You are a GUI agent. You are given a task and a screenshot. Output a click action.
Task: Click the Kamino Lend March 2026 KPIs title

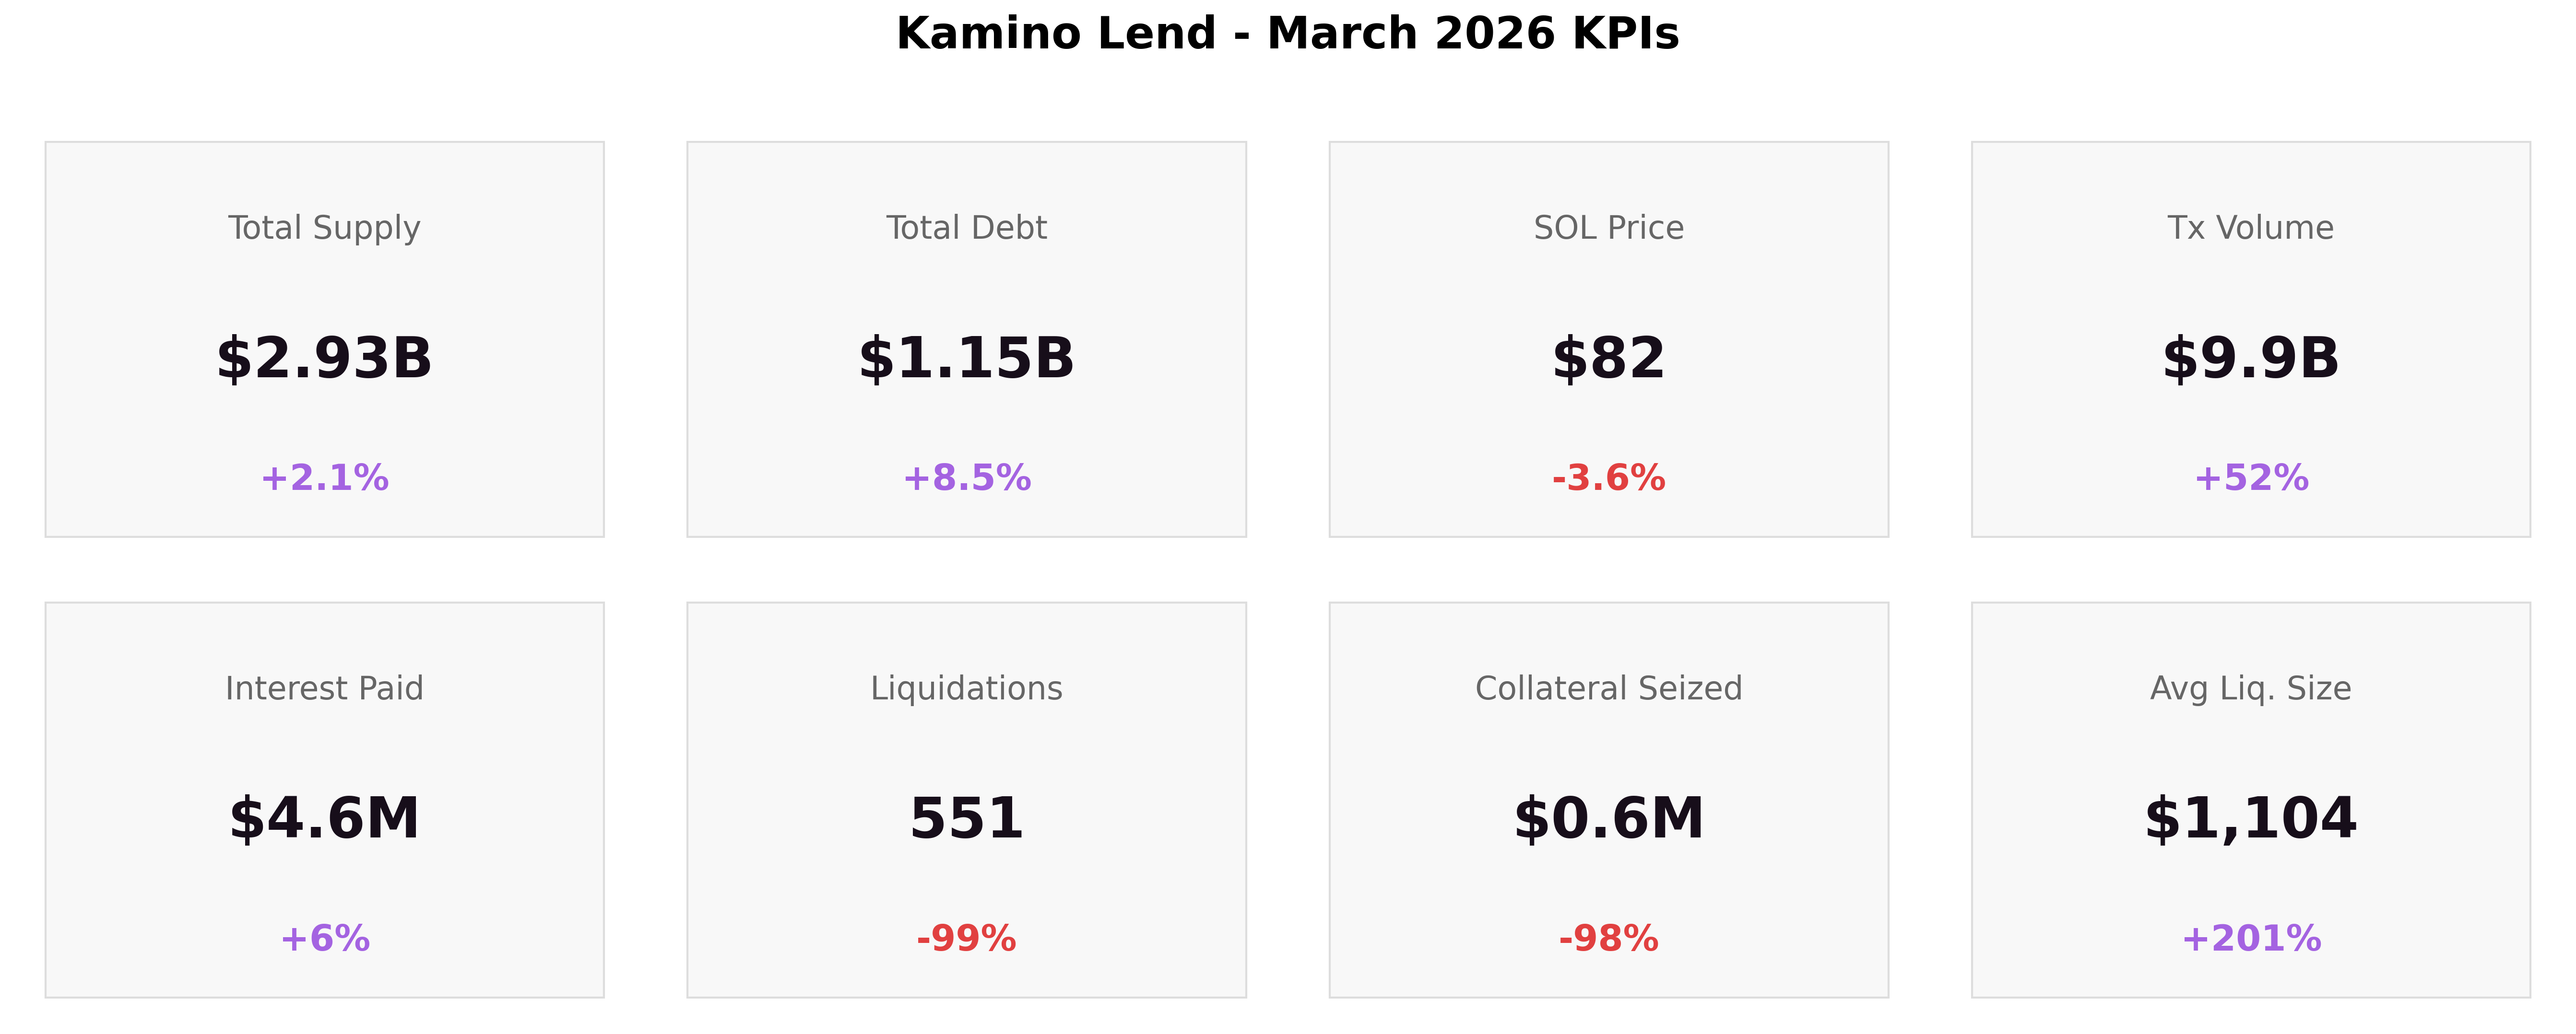click(x=1287, y=34)
